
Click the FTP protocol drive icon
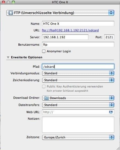pyautogui.click(x=10, y=13)
